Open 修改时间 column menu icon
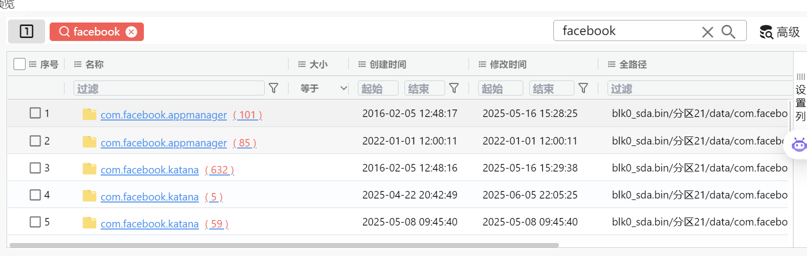The height and width of the screenshot is (256, 807). click(482, 64)
